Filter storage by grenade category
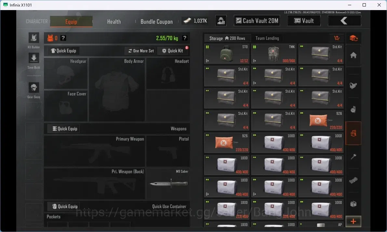The width and height of the screenshot is (387, 232). tap(354, 109)
